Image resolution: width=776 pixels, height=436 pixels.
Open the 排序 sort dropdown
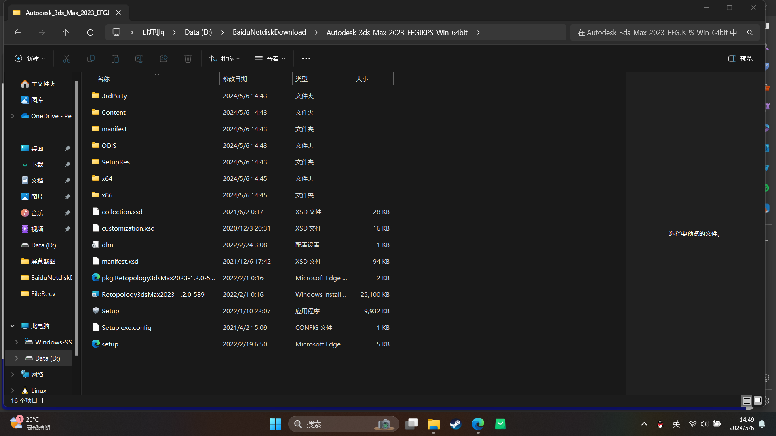(x=225, y=59)
